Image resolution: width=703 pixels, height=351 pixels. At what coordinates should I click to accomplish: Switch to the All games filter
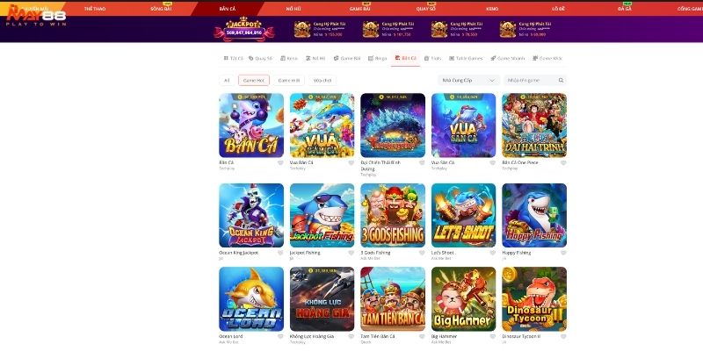(227, 80)
